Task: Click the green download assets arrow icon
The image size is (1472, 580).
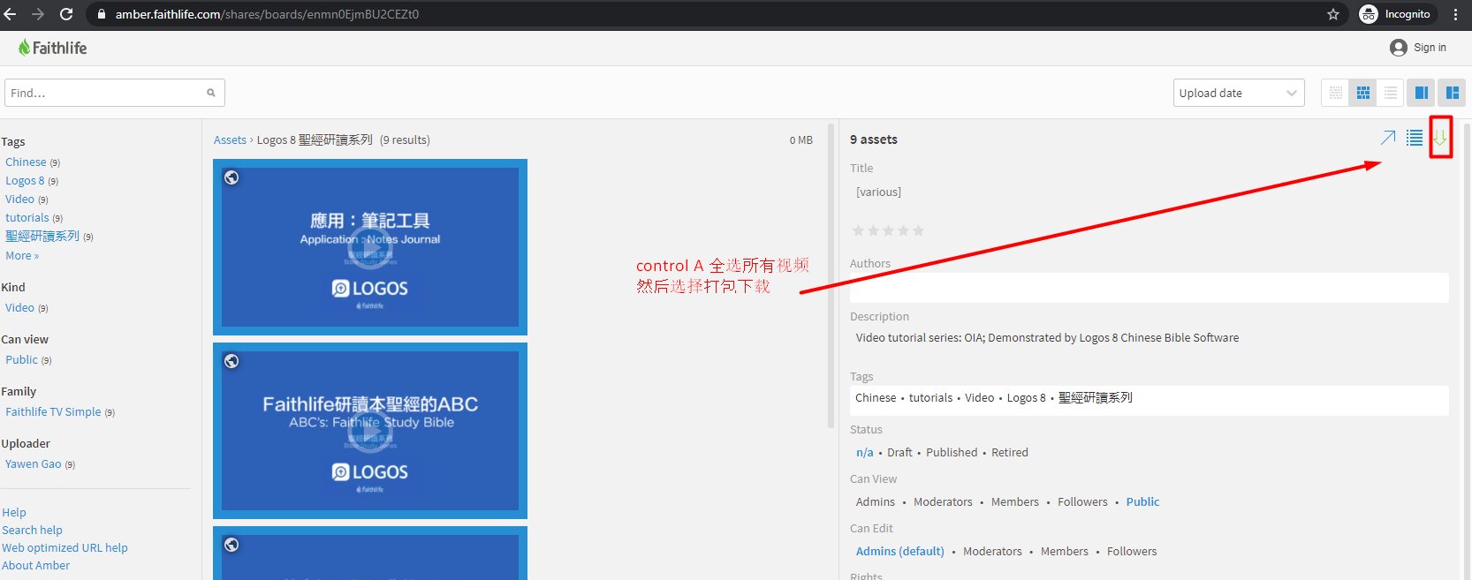Action: click(1440, 139)
